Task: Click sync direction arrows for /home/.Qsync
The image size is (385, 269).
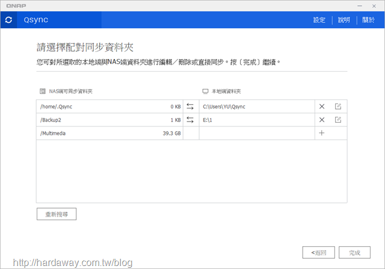Action: pos(190,107)
